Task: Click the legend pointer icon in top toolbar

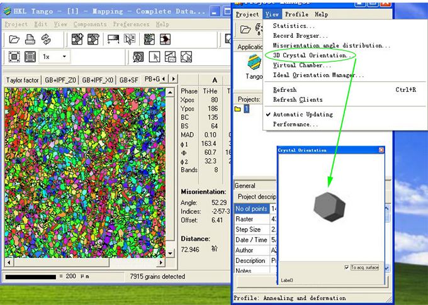Action: 130,40
